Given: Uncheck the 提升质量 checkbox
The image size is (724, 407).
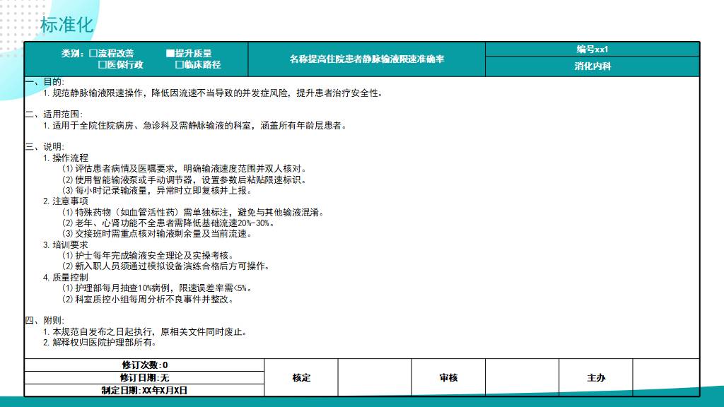Looking at the screenshot, I should [x=170, y=53].
